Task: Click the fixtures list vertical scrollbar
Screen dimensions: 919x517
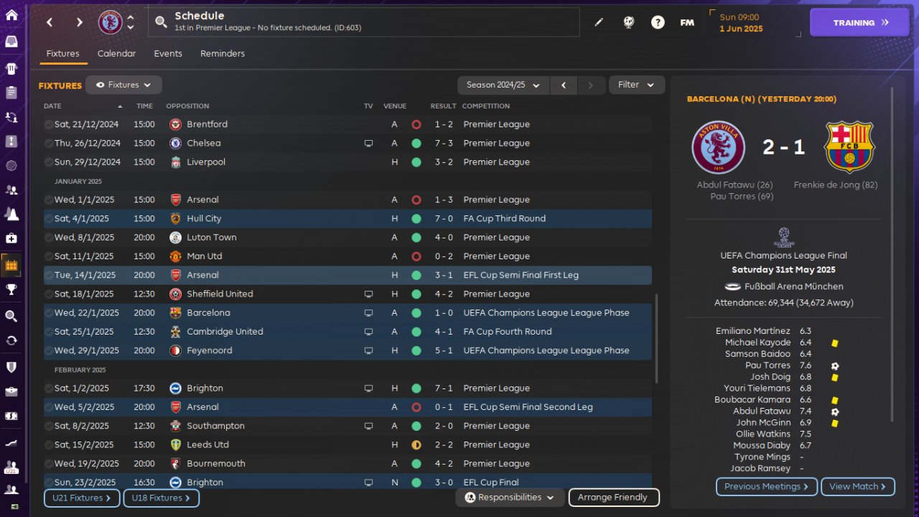Action: (656, 337)
